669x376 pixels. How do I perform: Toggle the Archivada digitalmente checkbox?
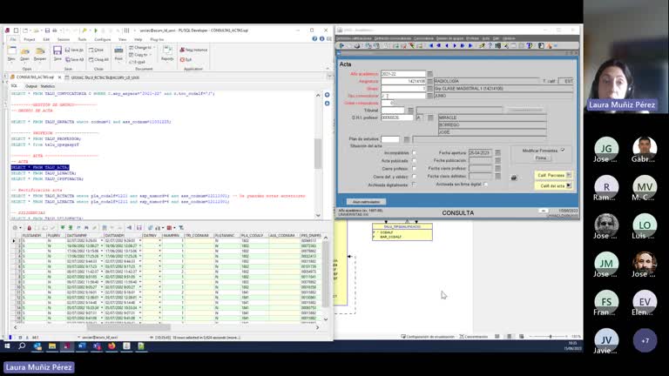[x=414, y=185]
